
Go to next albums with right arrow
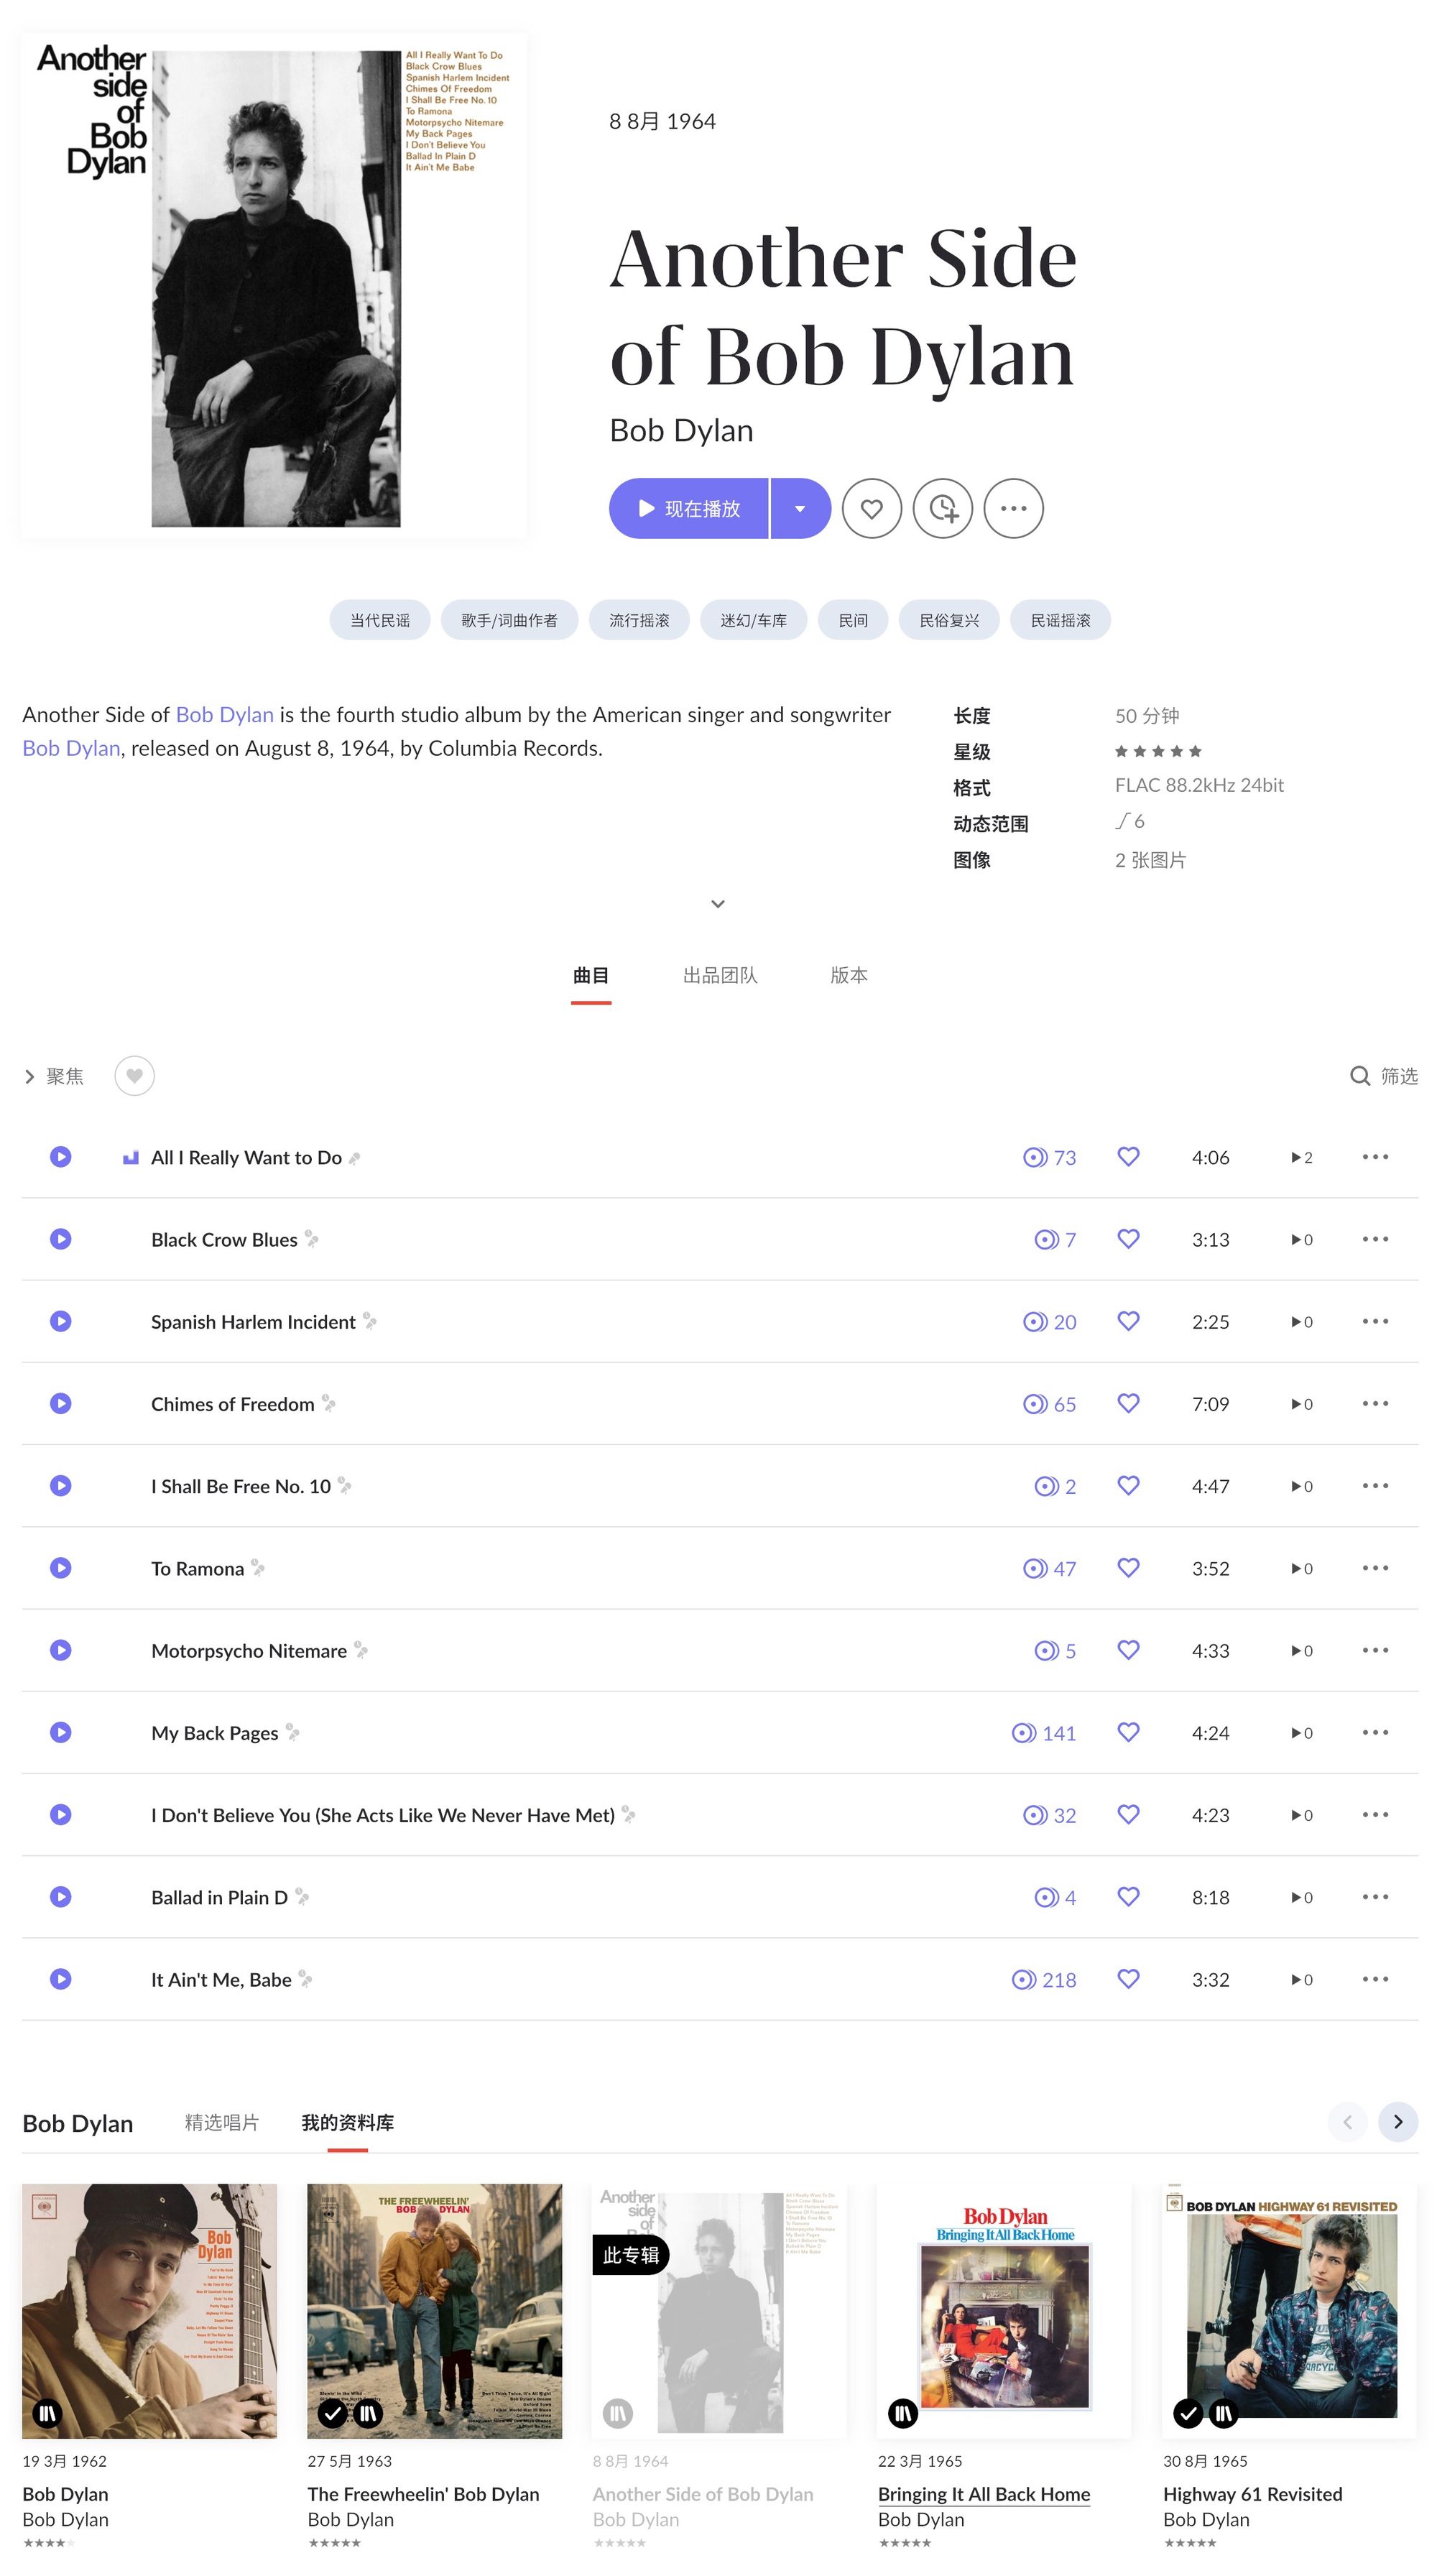coord(1398,2122)
